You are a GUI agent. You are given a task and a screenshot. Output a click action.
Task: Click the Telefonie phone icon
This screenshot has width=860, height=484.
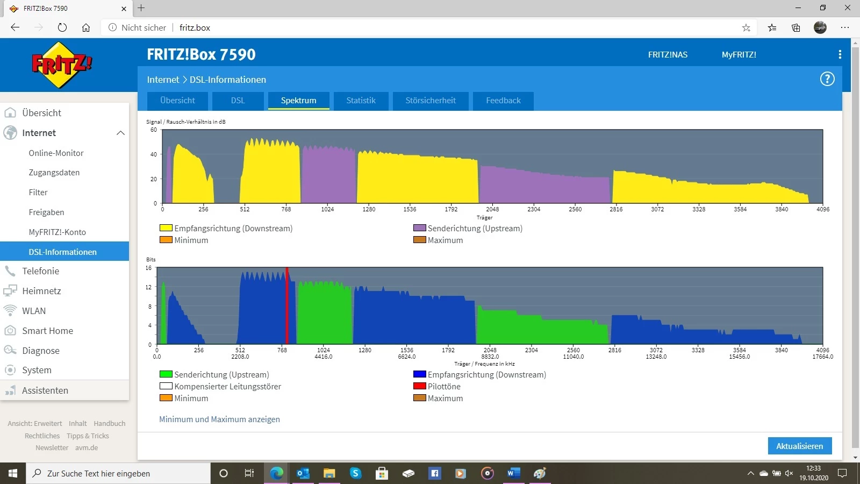click(x=10, y=271)
